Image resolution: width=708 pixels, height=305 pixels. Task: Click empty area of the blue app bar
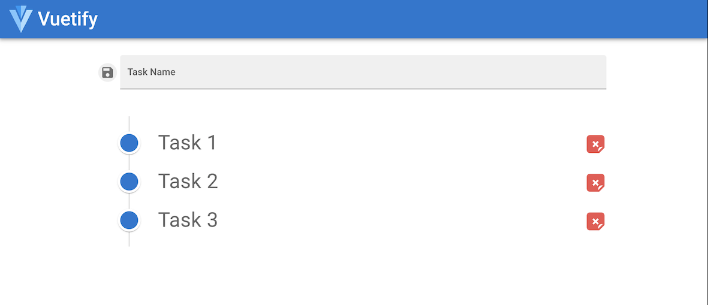point(390,19)
